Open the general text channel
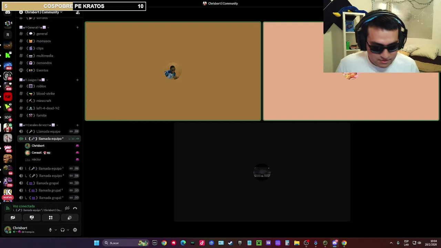The width and height of the screenshot is (441, 248). 49,34
